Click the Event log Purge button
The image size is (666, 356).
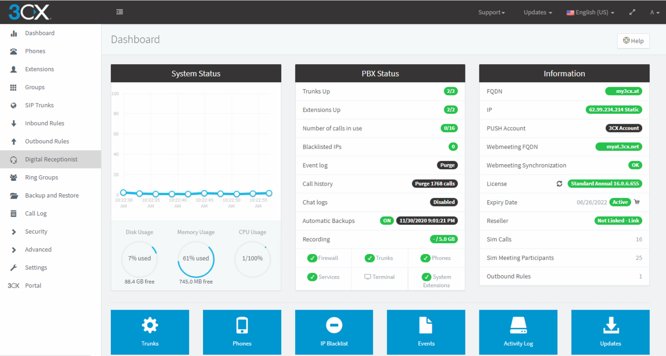447,165
